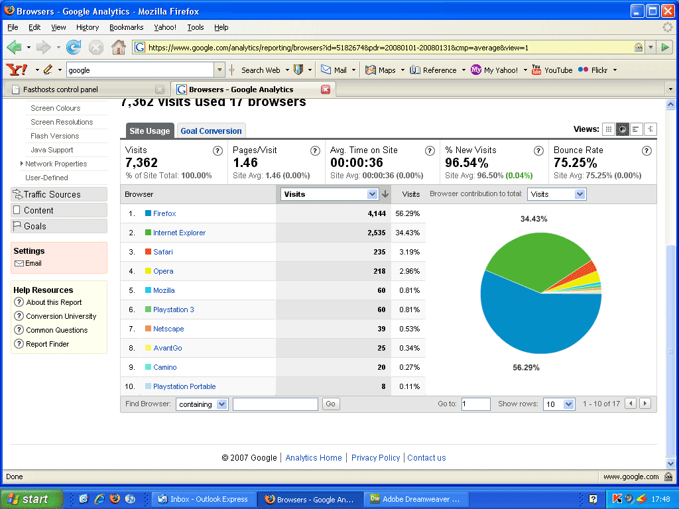The height and width of the screenshot is (509, 679).
Task: Click the yellow Opera legend color square
Action: pos(148,271)
